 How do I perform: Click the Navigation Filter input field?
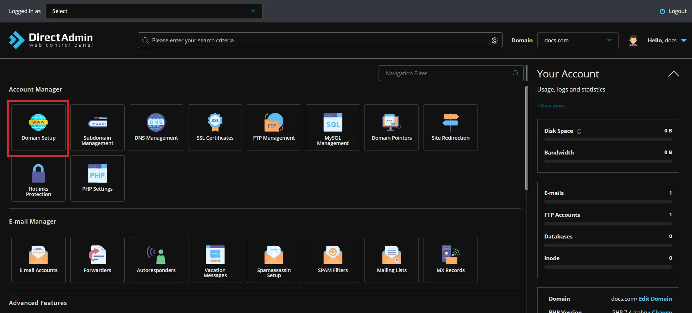tap(446, 73)
